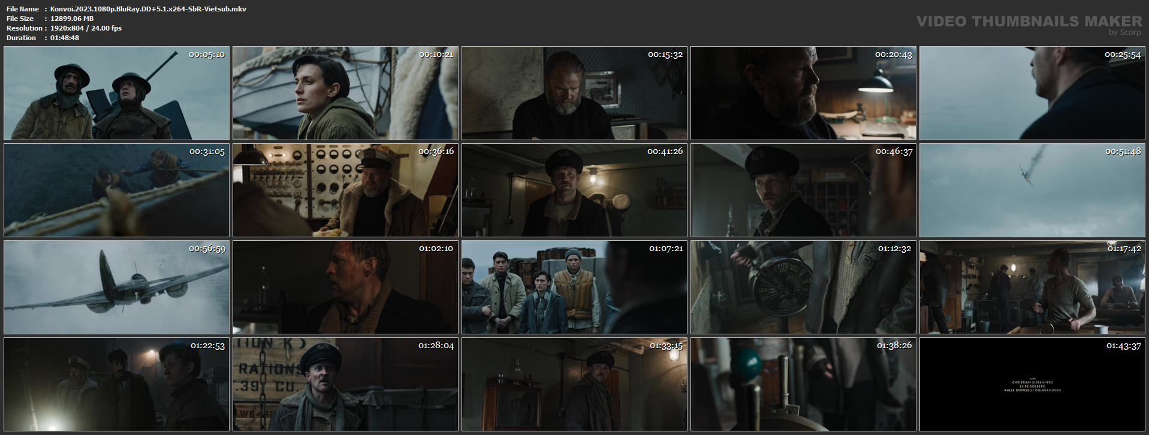The width and height of the screenshot is (1149, 435).
Task: Open the thumbnail stamped 00:05:10
Action: point(116,93)
